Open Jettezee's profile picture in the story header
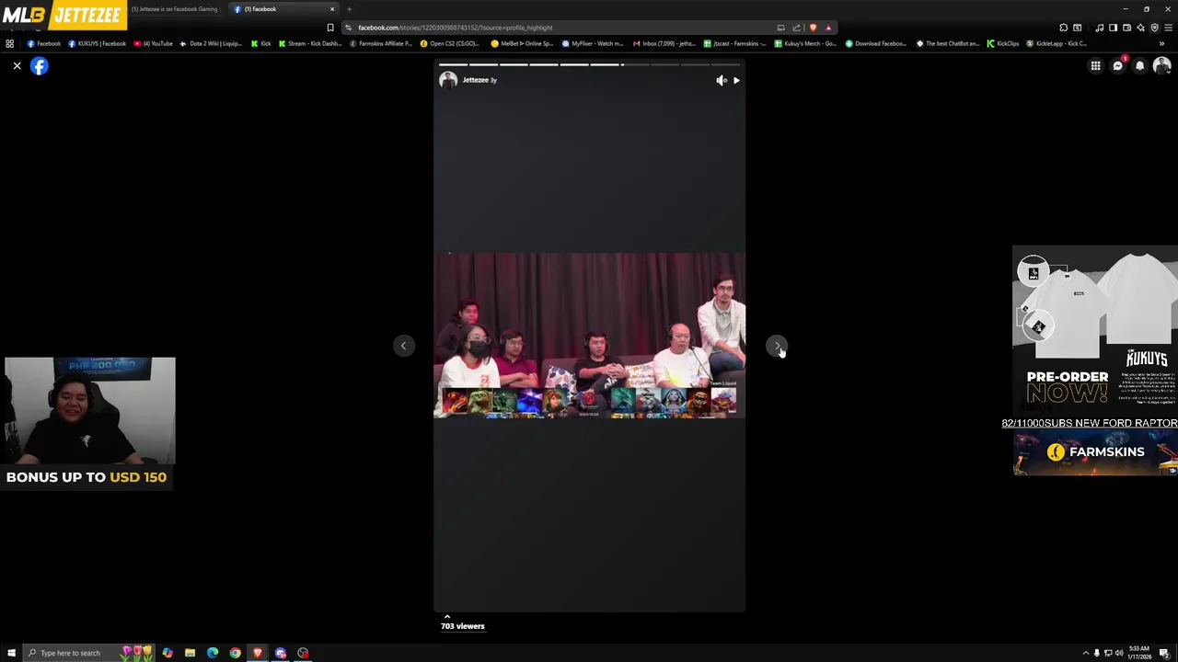 448,80
